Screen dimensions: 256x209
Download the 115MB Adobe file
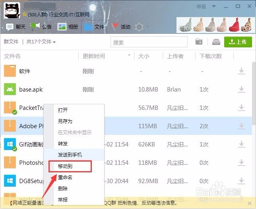click(x=241, y=126)
